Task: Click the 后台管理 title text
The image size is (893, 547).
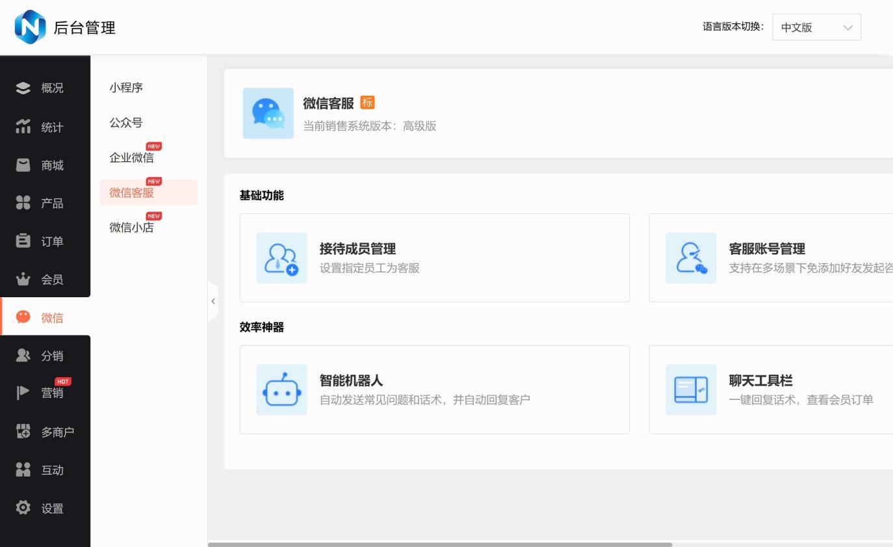Action: tap(84, 28)
